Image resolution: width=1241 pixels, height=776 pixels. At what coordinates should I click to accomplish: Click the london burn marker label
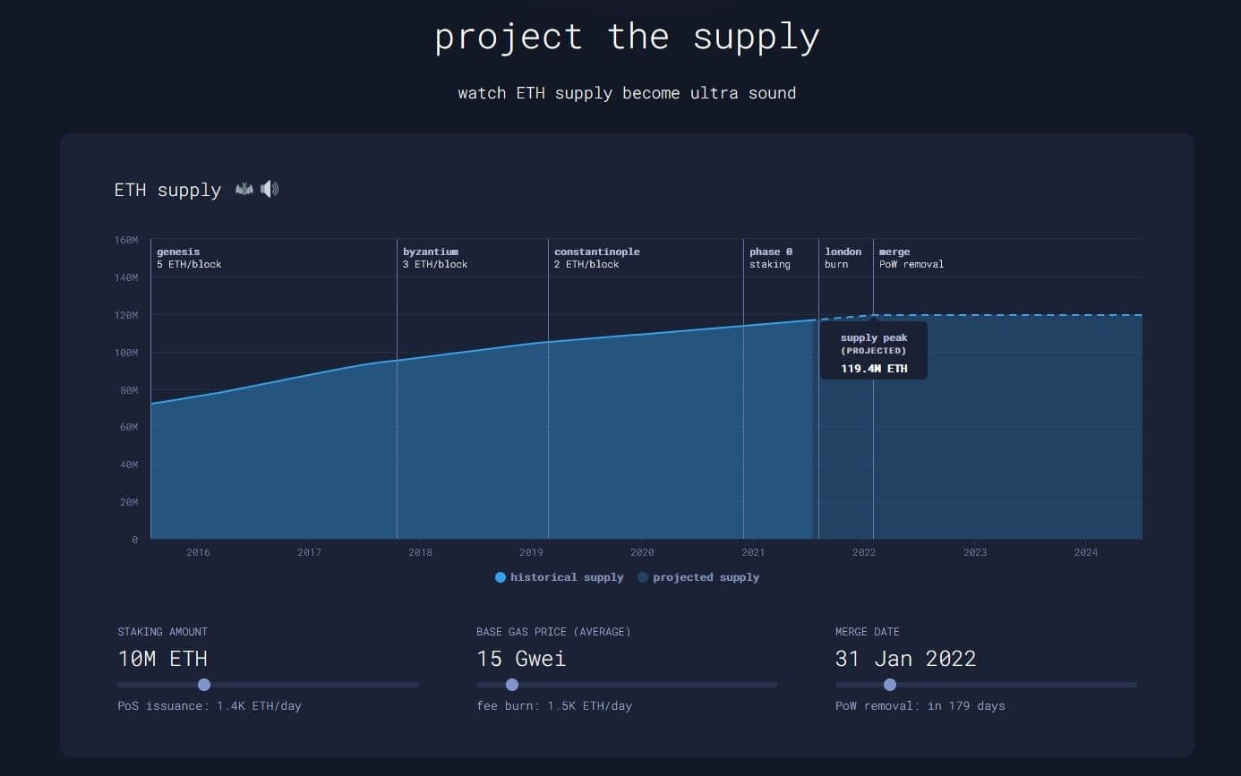click(843, 258)
